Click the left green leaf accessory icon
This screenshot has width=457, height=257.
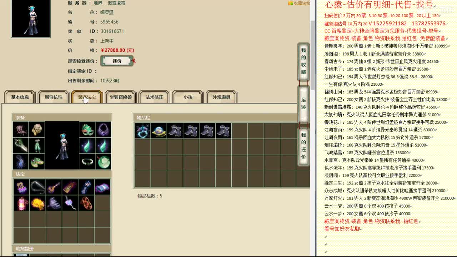pos(87,146)
